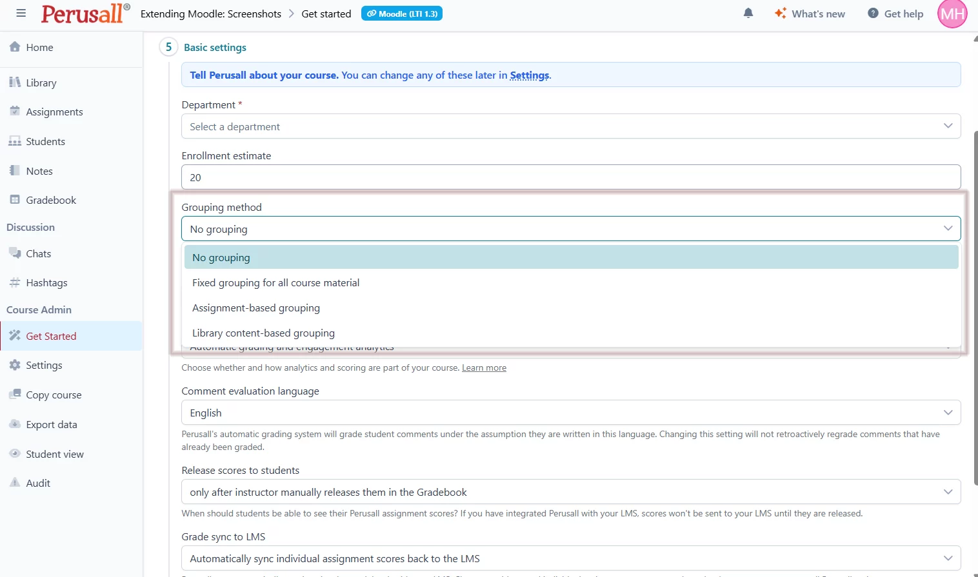Click the Learn more link
978x577 pixels.
tap(484, 367)
